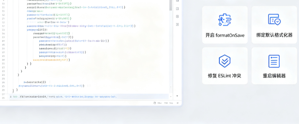Viewport: 299px width, 124px height.
Task: Choose the 修复 ESLint 冲突 card
Action: [x=225, y=66]
